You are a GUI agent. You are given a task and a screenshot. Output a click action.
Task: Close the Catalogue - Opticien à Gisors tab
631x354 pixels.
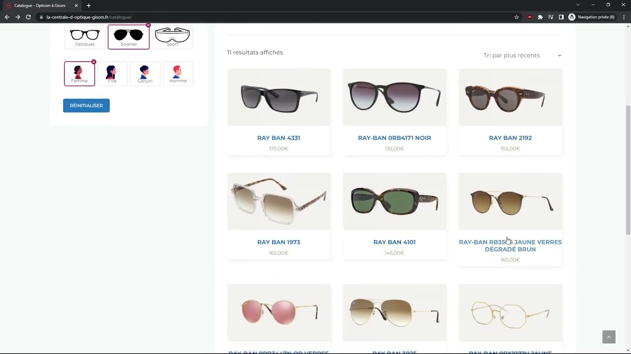pos(76,5)
